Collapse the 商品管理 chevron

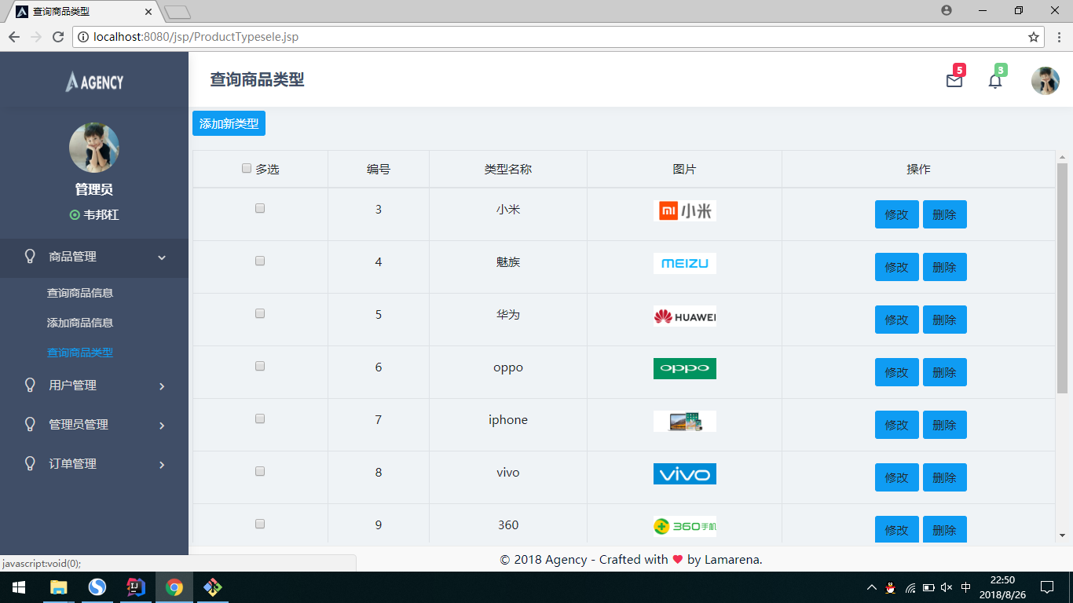[162, 258]
